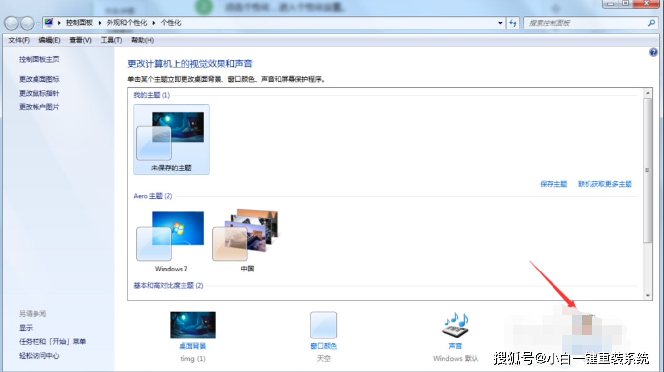The height and width of the screenshot is (372, 664).
Task: Click the 声音 text link
Action: click(x=455, y=346)
